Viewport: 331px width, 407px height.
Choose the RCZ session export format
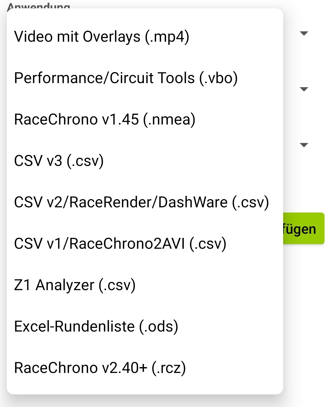pos(100,368)
